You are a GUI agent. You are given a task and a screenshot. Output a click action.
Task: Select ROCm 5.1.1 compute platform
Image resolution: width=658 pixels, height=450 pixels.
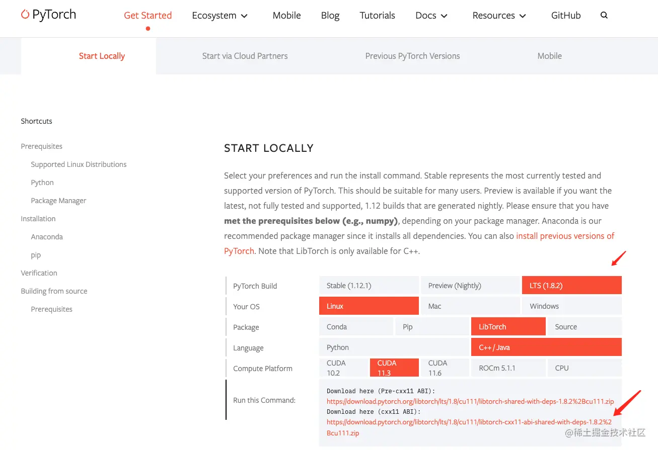click(x=508, y=368)
